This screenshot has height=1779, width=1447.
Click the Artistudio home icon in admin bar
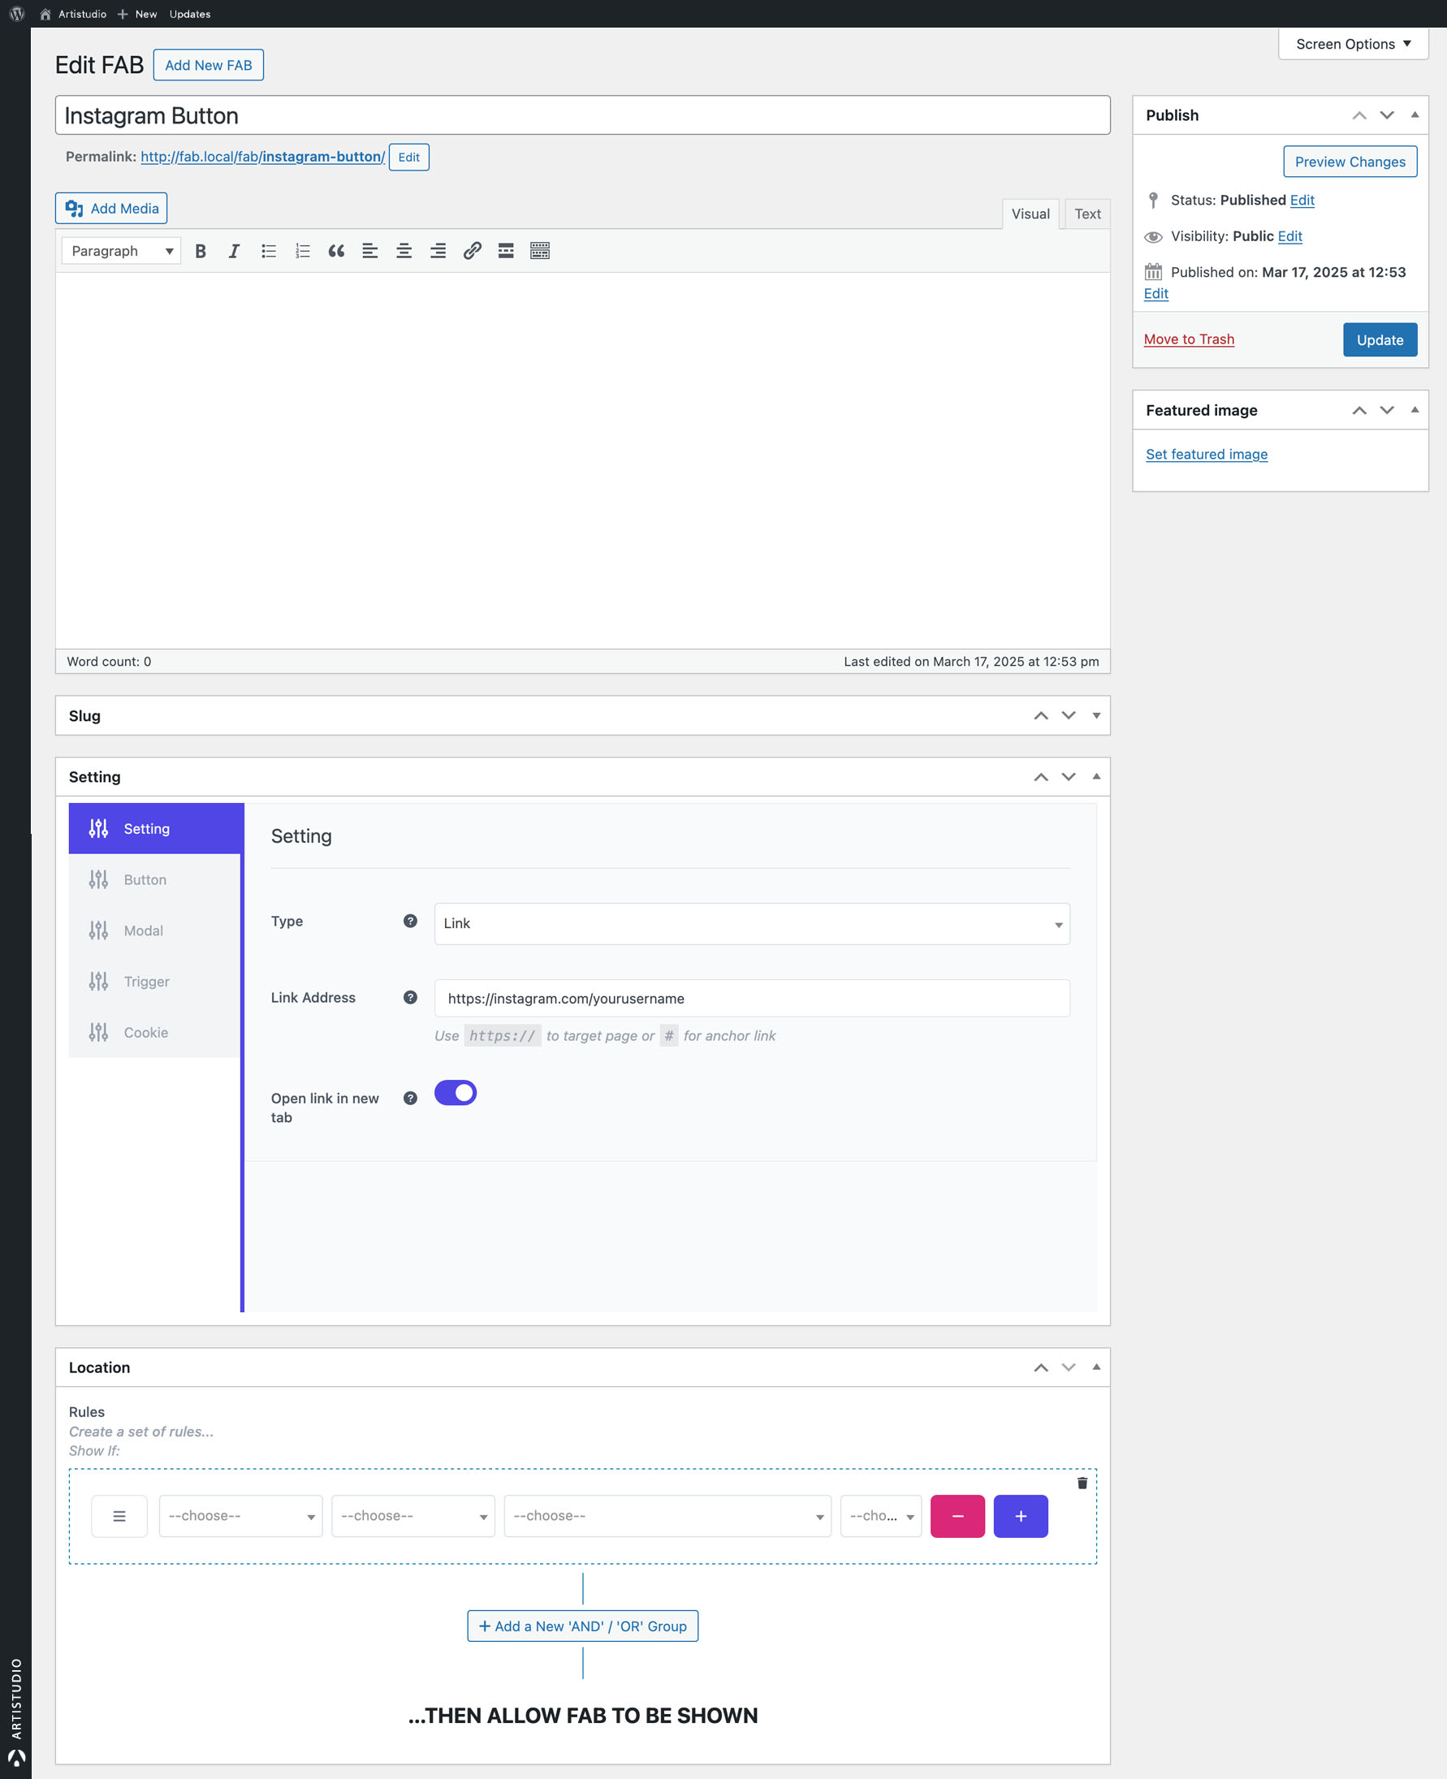click(45, 13)
